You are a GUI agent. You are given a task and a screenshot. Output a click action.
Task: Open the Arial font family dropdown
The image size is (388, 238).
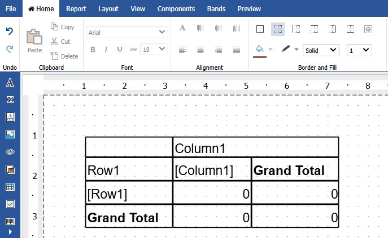pyautogui.click(x=127, y=32)
